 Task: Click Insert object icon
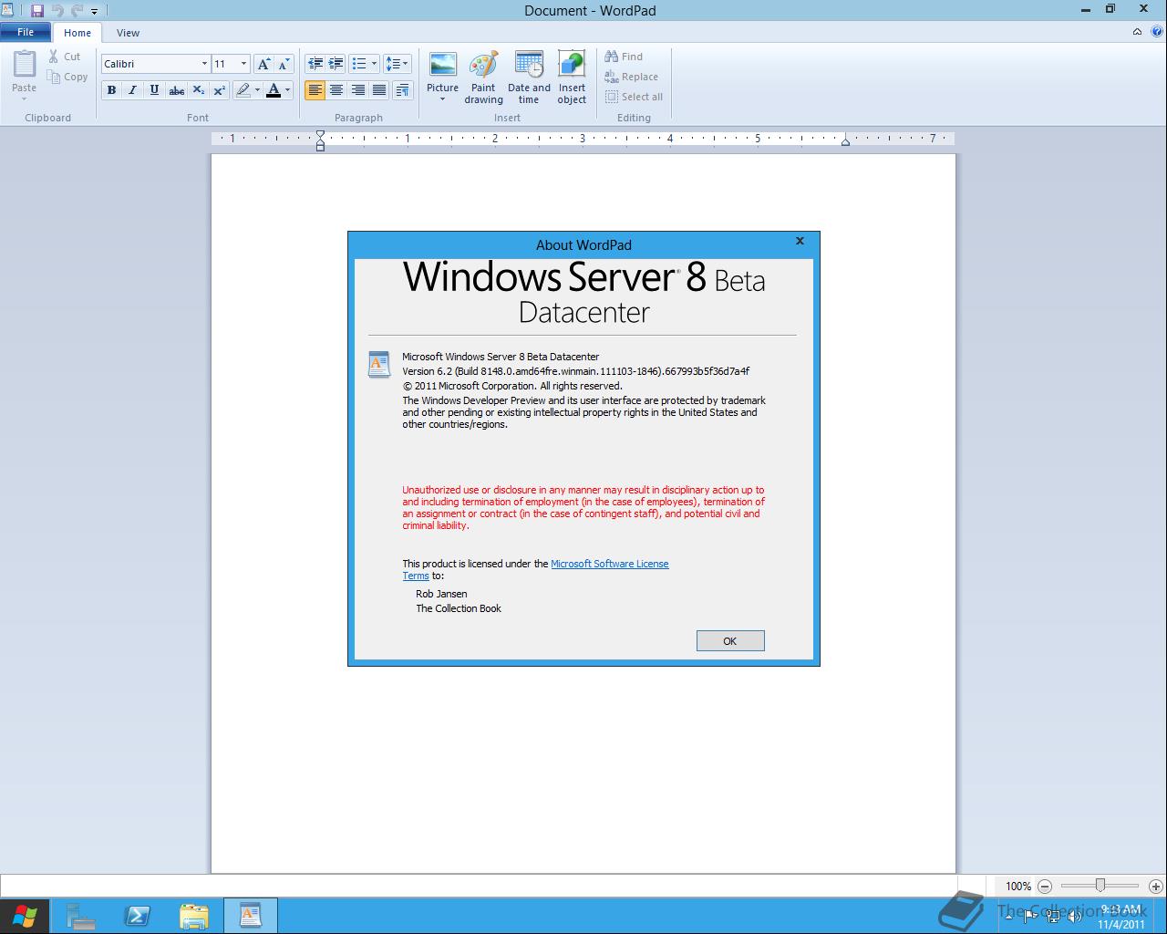tap(572, 65)
